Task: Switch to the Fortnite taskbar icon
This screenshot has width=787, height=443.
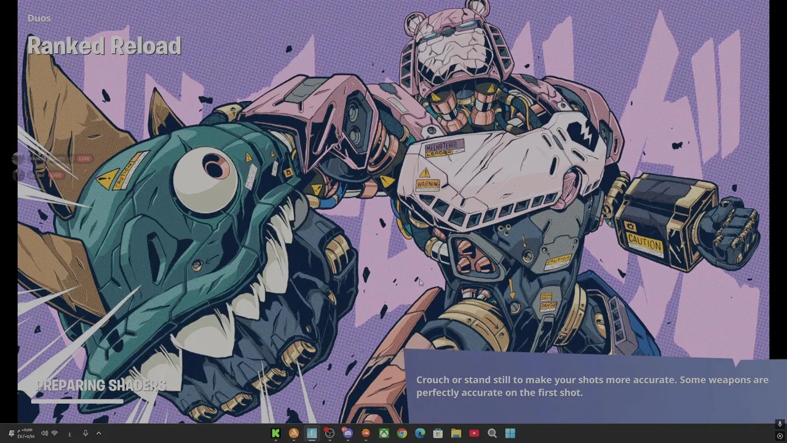Action: click(x=312, y=433)
